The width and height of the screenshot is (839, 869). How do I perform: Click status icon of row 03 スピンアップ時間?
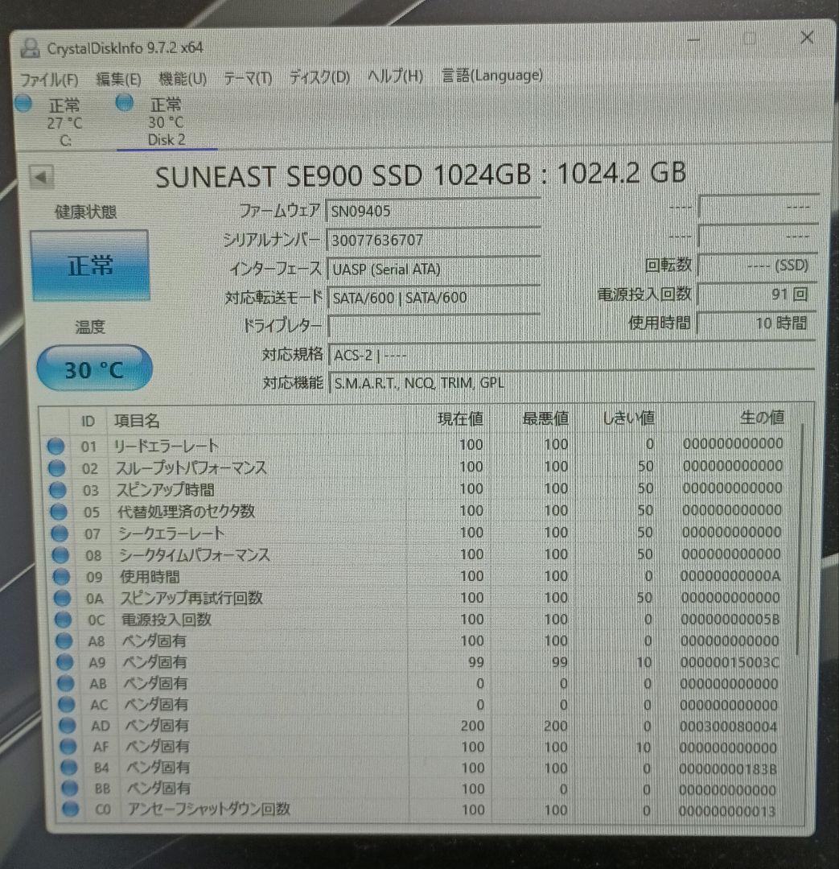58,490
